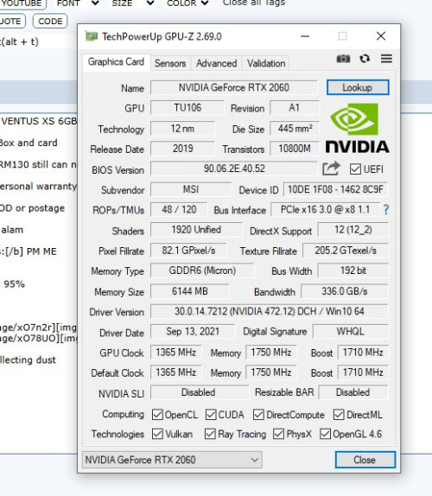
Task: Switch to the Advanced tab
Action: pyautogui.click(x=216, y=63)
